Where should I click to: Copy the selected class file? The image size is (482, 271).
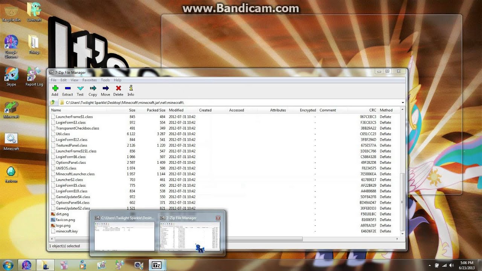93,90
